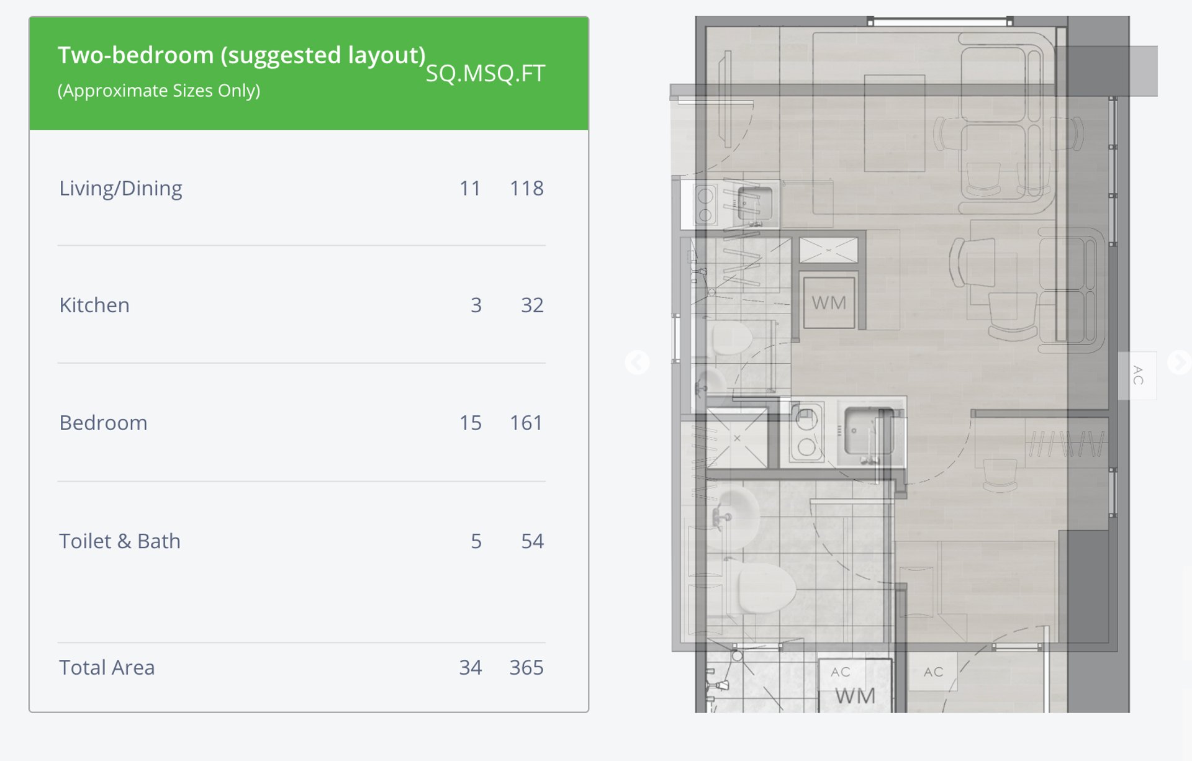Click the Approximate Sizes Only note

(x=159, y=91)
